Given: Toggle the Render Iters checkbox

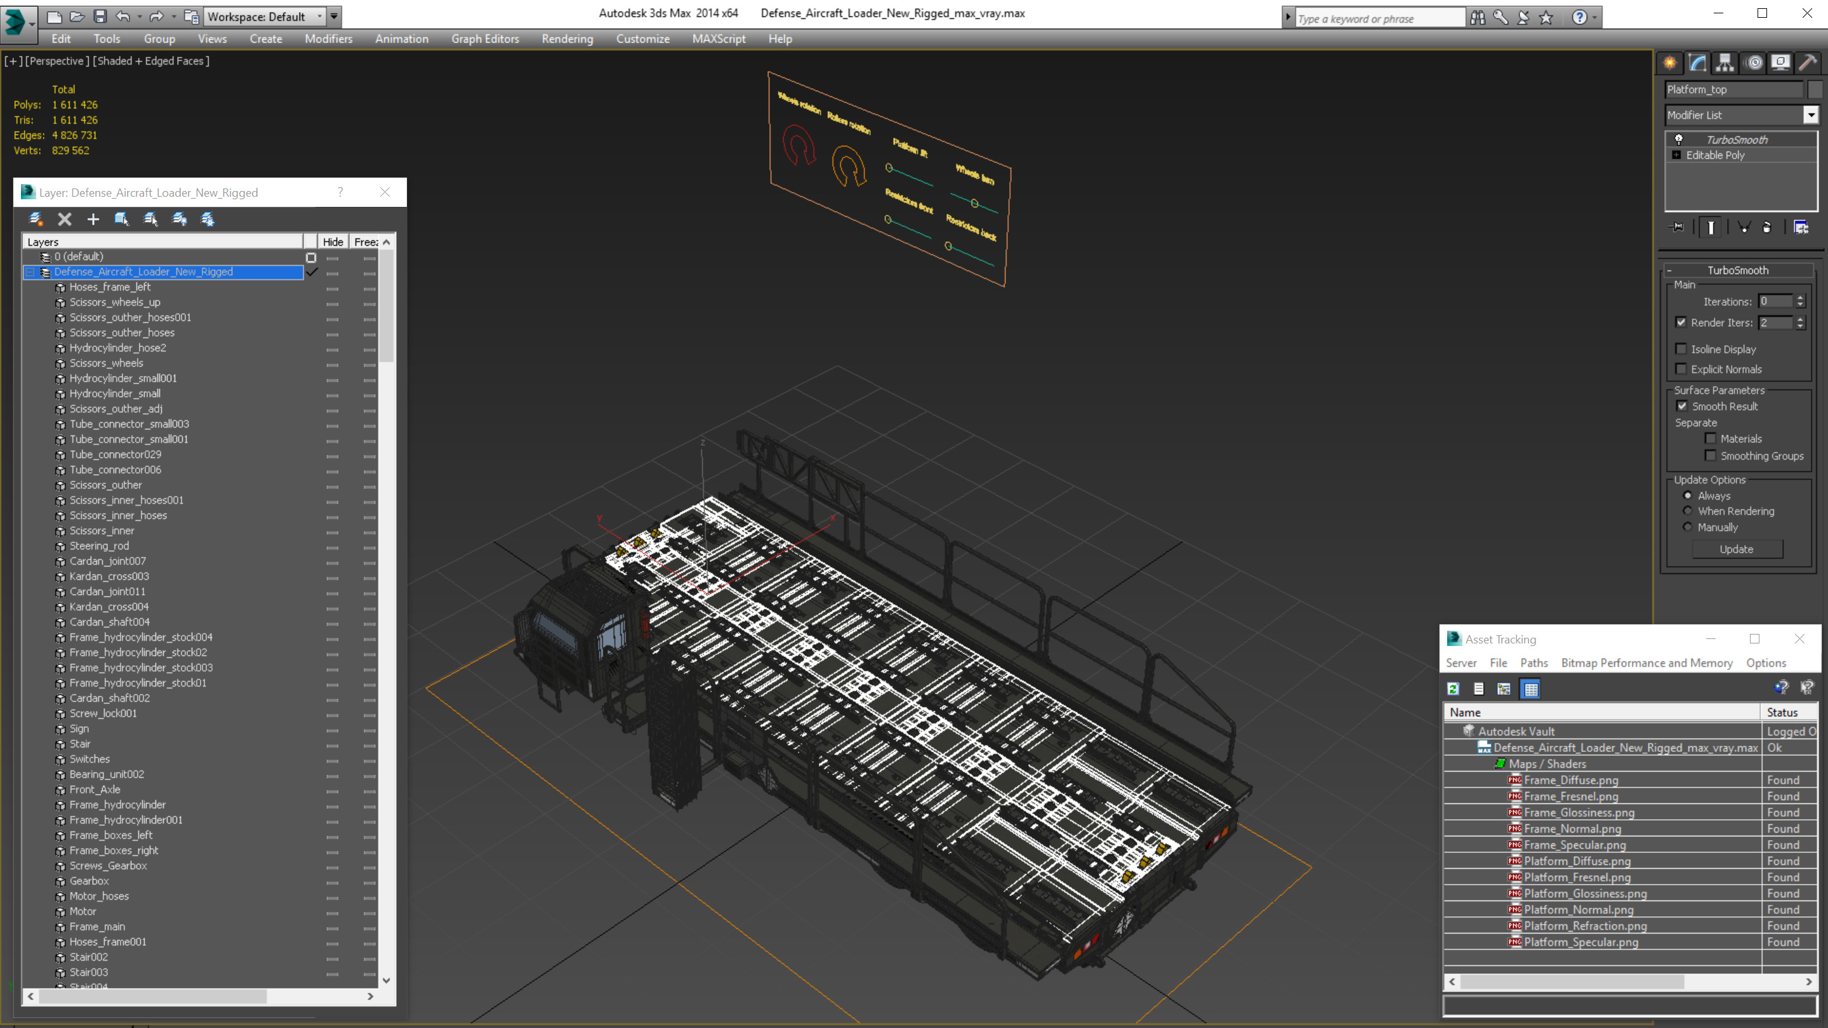Looking at the screenshot, I should point(1681,322).
